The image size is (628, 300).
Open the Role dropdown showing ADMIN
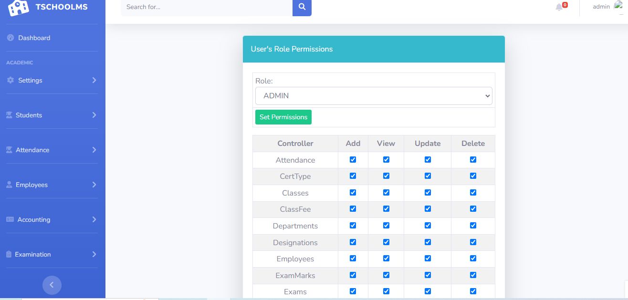click(x=374, y=96)
